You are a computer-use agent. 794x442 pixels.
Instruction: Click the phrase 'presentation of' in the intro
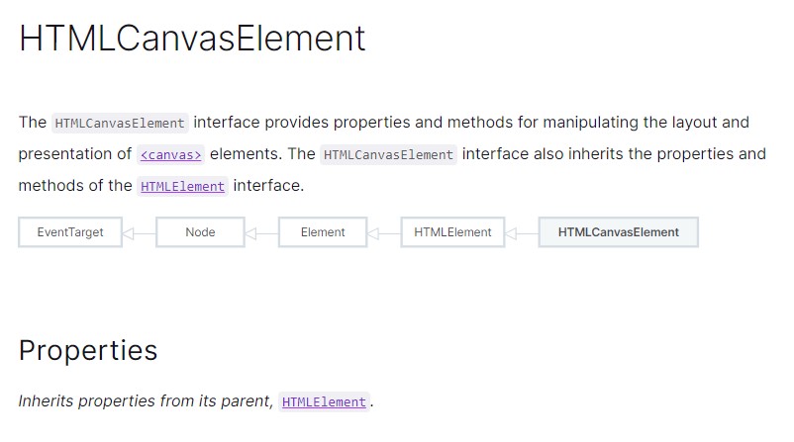[x=74, y=154]
